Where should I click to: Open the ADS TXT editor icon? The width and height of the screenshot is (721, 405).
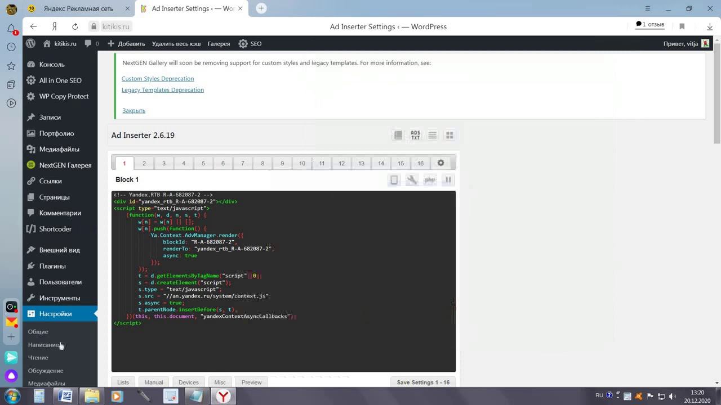tap(415, 135)
